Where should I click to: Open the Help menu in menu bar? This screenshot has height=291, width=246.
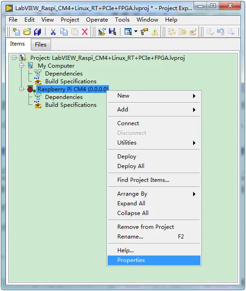tap(171, 20)
